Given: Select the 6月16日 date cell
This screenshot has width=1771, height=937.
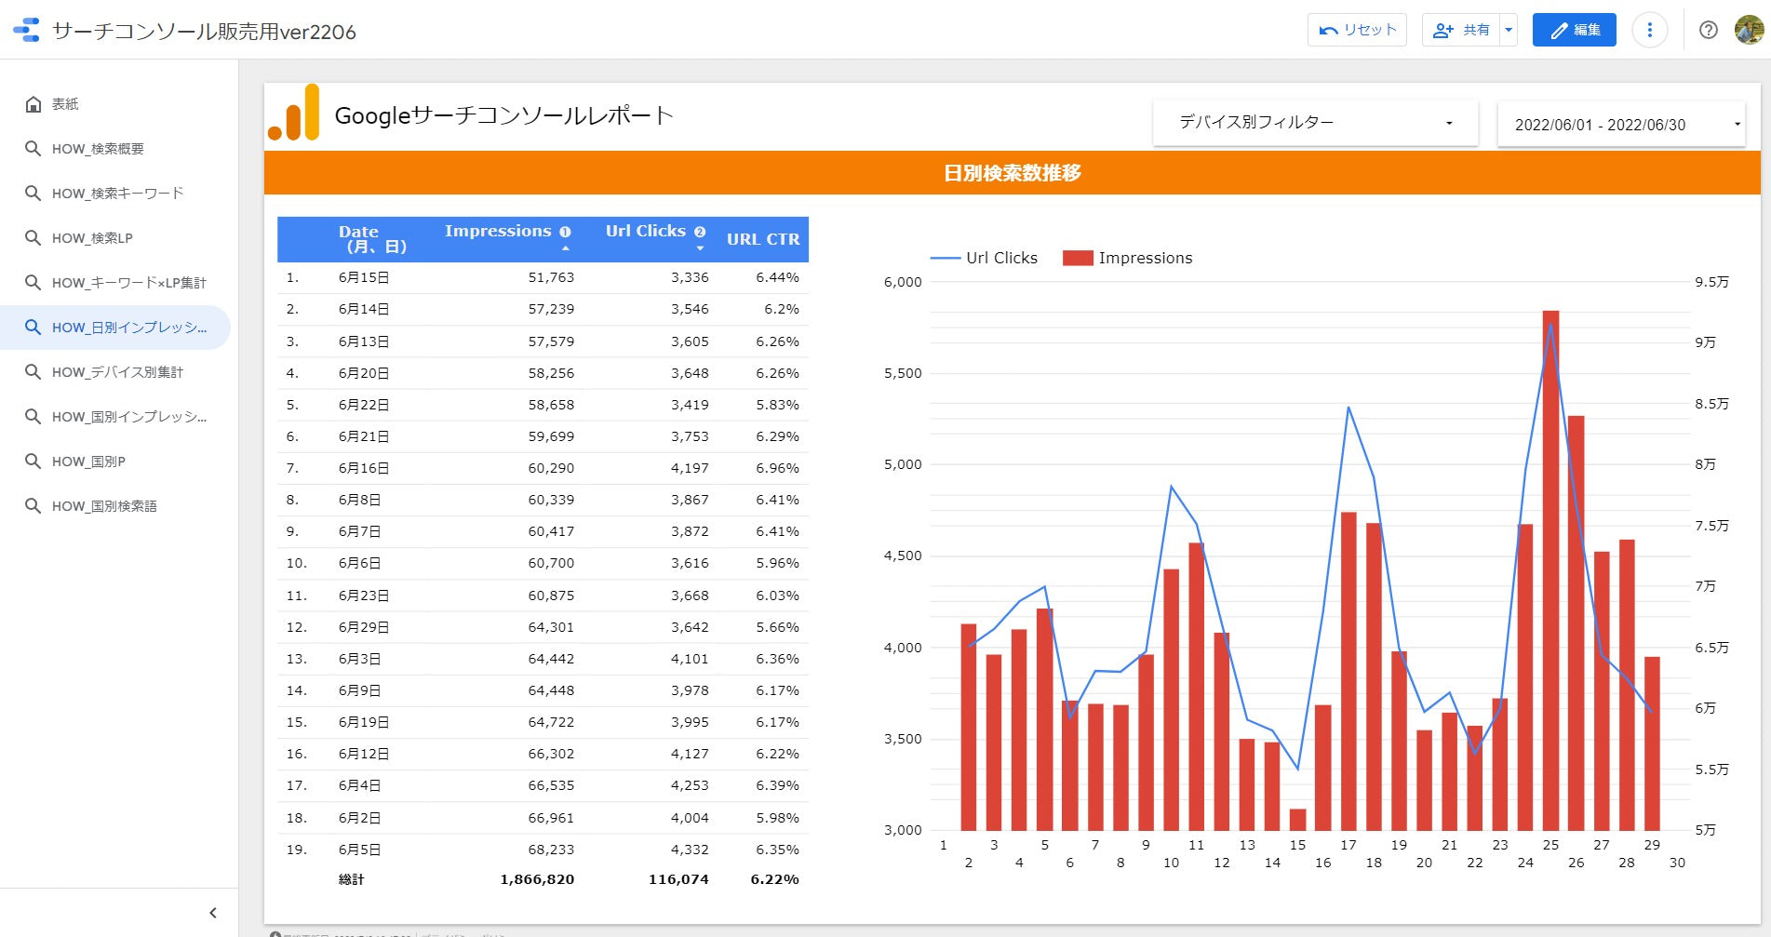Looking at the screenshot, I should point(364,468).
